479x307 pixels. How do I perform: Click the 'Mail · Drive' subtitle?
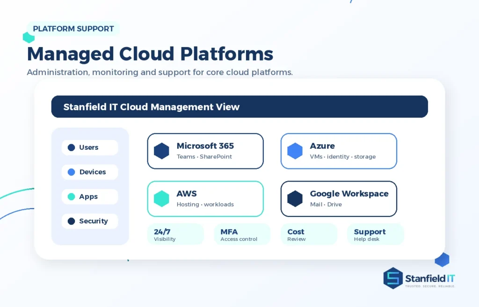tap(326, 204)
